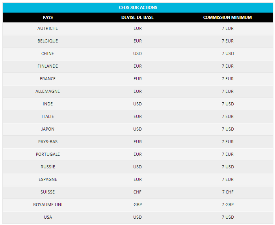
Task: Select the AUTRICHE country cell
Action: [x=48, y=28]
